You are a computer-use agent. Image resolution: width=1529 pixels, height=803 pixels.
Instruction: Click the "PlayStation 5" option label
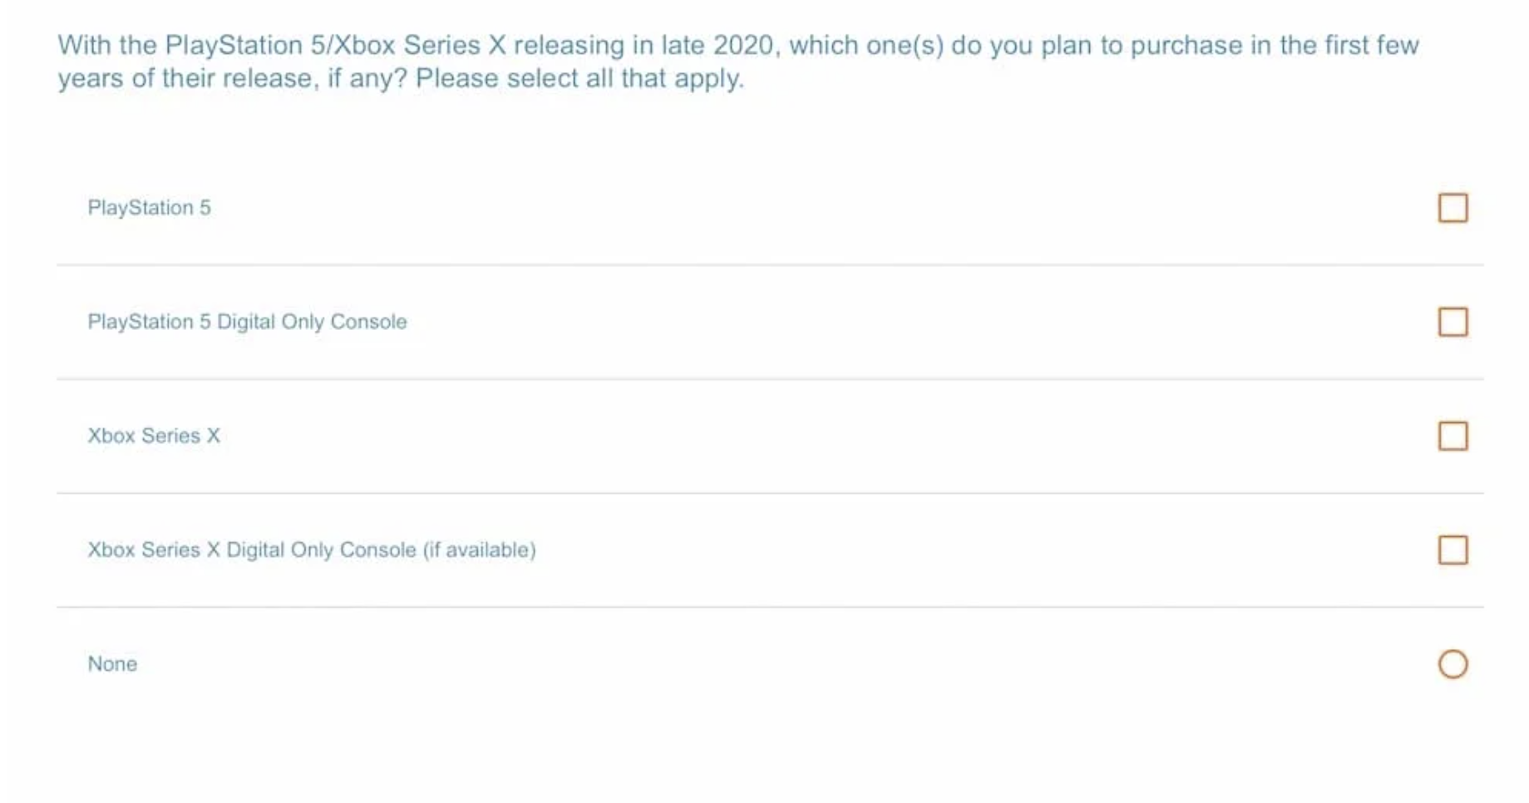[150, 208]
